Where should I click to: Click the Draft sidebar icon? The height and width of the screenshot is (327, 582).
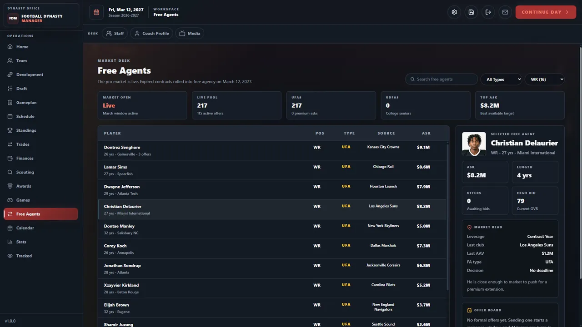coord(10,89)
